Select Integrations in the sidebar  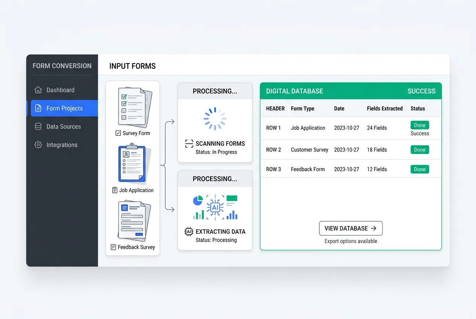(62, 145)
